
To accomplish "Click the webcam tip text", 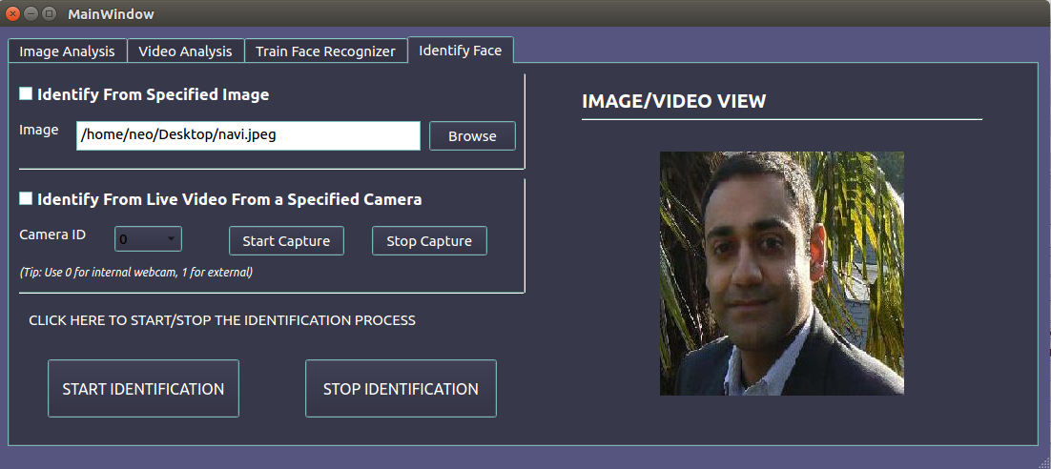I will click(x=135, y=272).
